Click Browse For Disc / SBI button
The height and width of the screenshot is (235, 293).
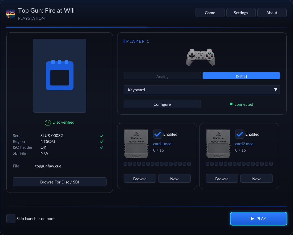(60, 182)
